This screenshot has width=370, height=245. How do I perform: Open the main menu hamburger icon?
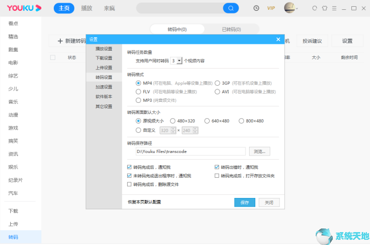334,8
